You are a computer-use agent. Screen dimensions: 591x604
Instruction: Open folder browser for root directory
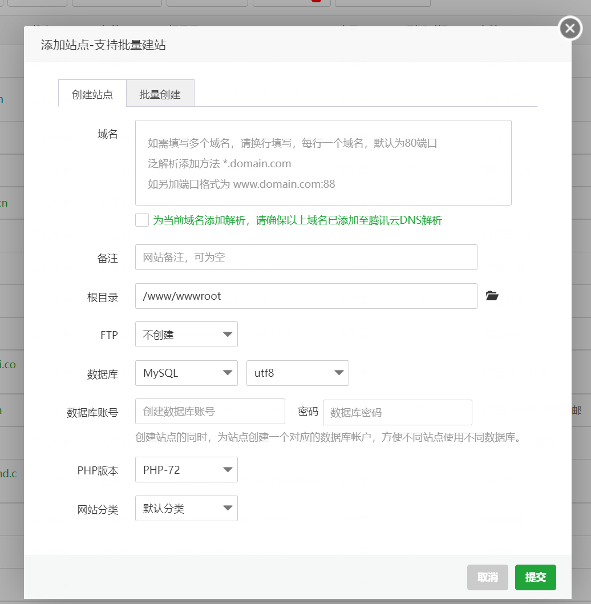[x=492, y=296]
